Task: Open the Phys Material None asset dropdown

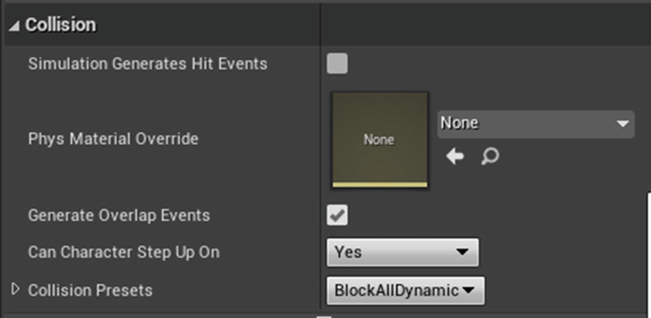Action: point(536,124)
